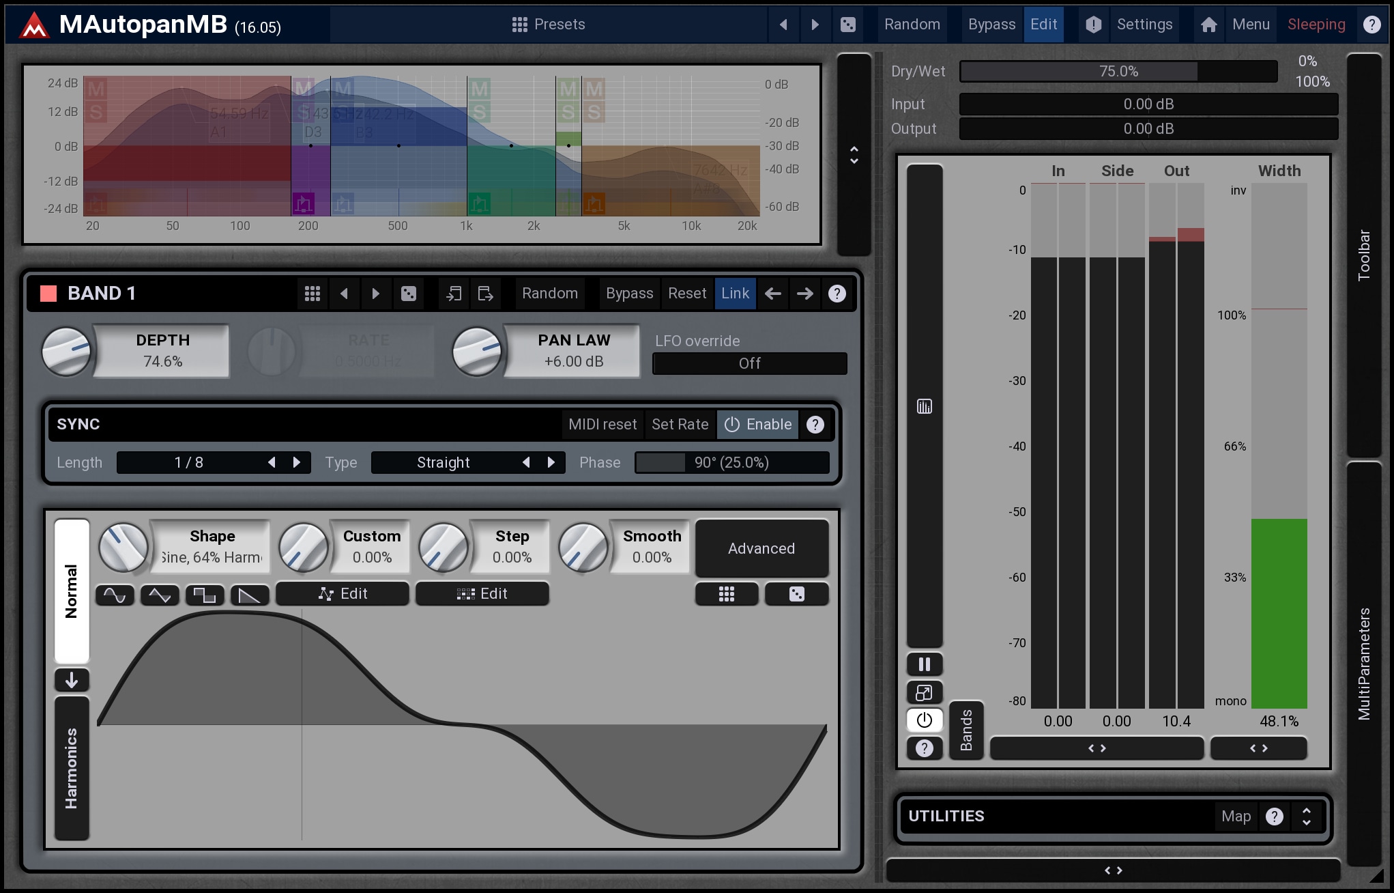Image resolution: width=1394 pixels, height=893 pixels.
Task: Adjust the Dry/Wet slider at 75.0%
Action: point(1118,72)
